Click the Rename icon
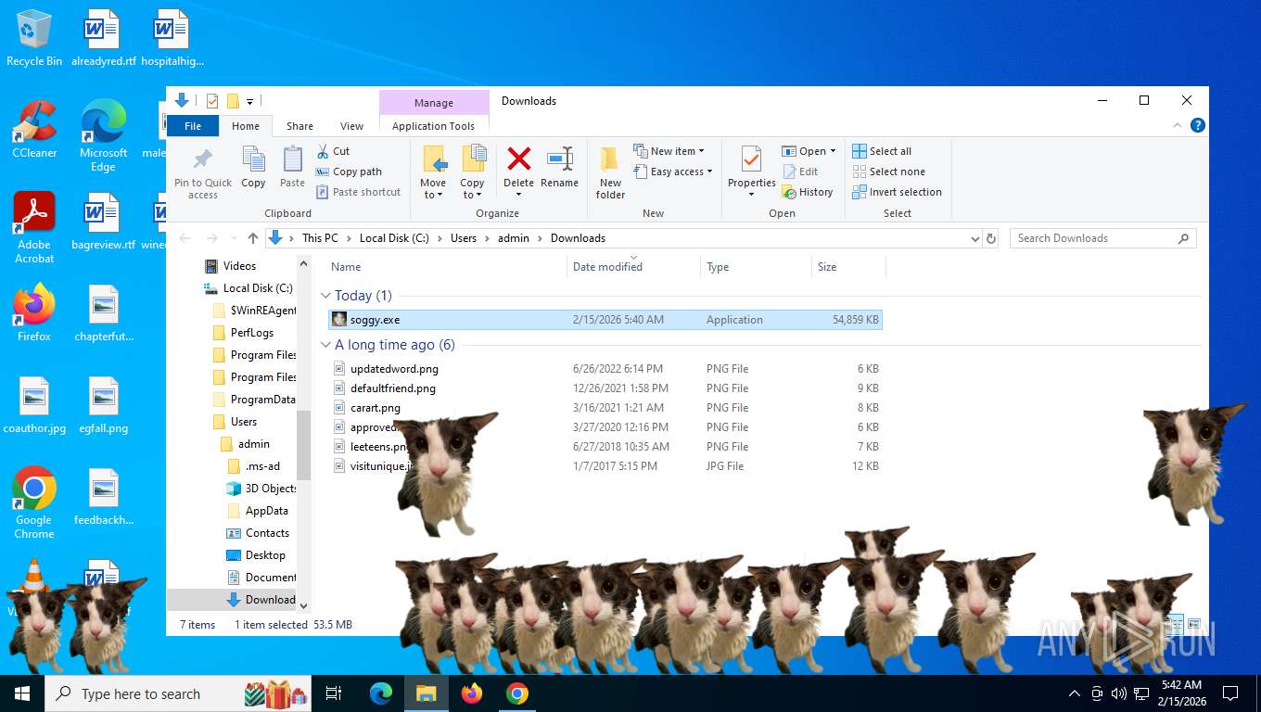This screenshot has width=1261, height=712. [x=560, y=159]
